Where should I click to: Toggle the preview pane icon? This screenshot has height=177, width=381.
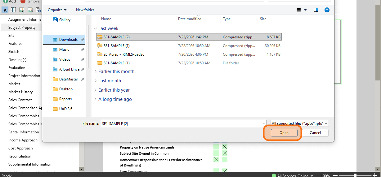click(316, 10)
